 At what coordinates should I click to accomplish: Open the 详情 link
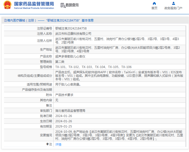pyautogui.click(x=58, y=144)
